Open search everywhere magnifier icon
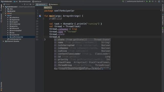The width and height of the screenshot is (164, 92). click(x=162, y=2)
